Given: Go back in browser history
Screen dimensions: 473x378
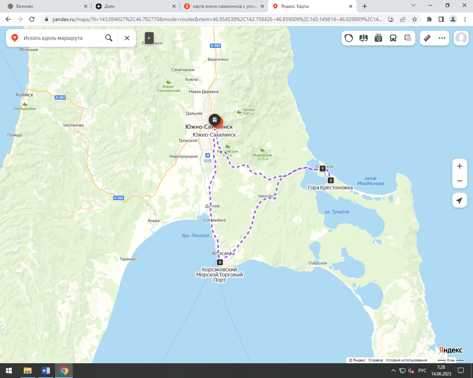Looking at the screenshot, I should tap(8, 19).
